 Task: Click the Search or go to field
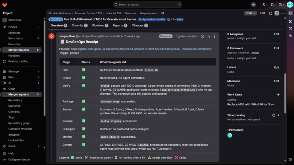tap(147, 5)
